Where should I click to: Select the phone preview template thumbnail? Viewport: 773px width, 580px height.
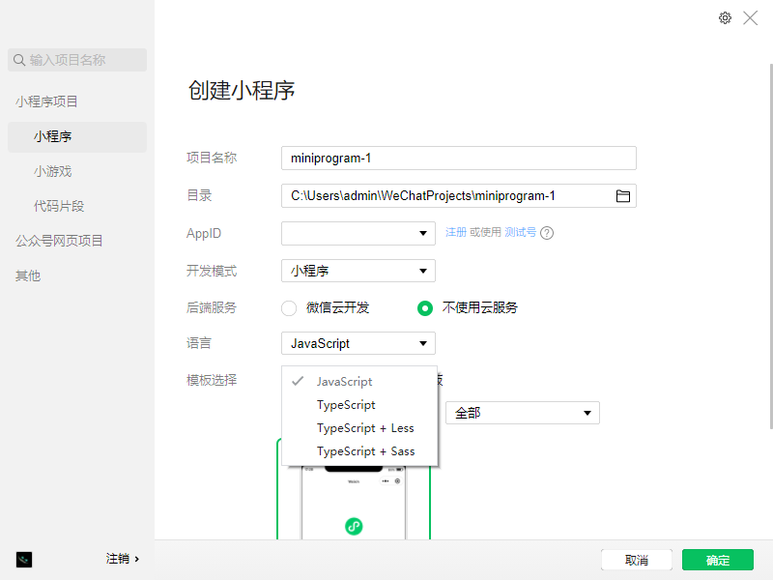[x=354, y=503]
